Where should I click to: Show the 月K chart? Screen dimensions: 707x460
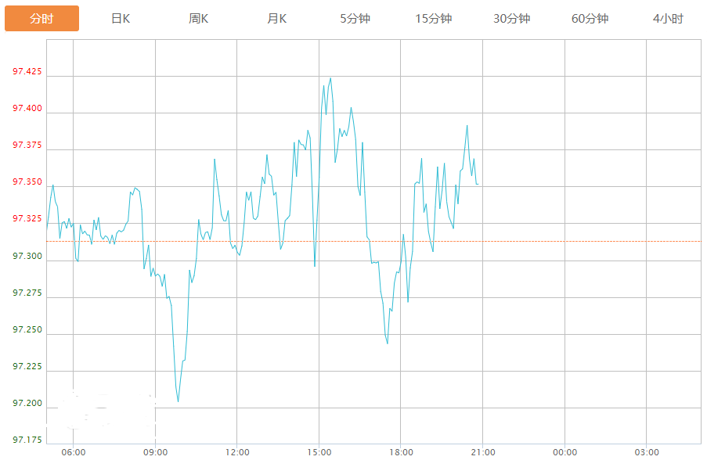tap(277, 19)
